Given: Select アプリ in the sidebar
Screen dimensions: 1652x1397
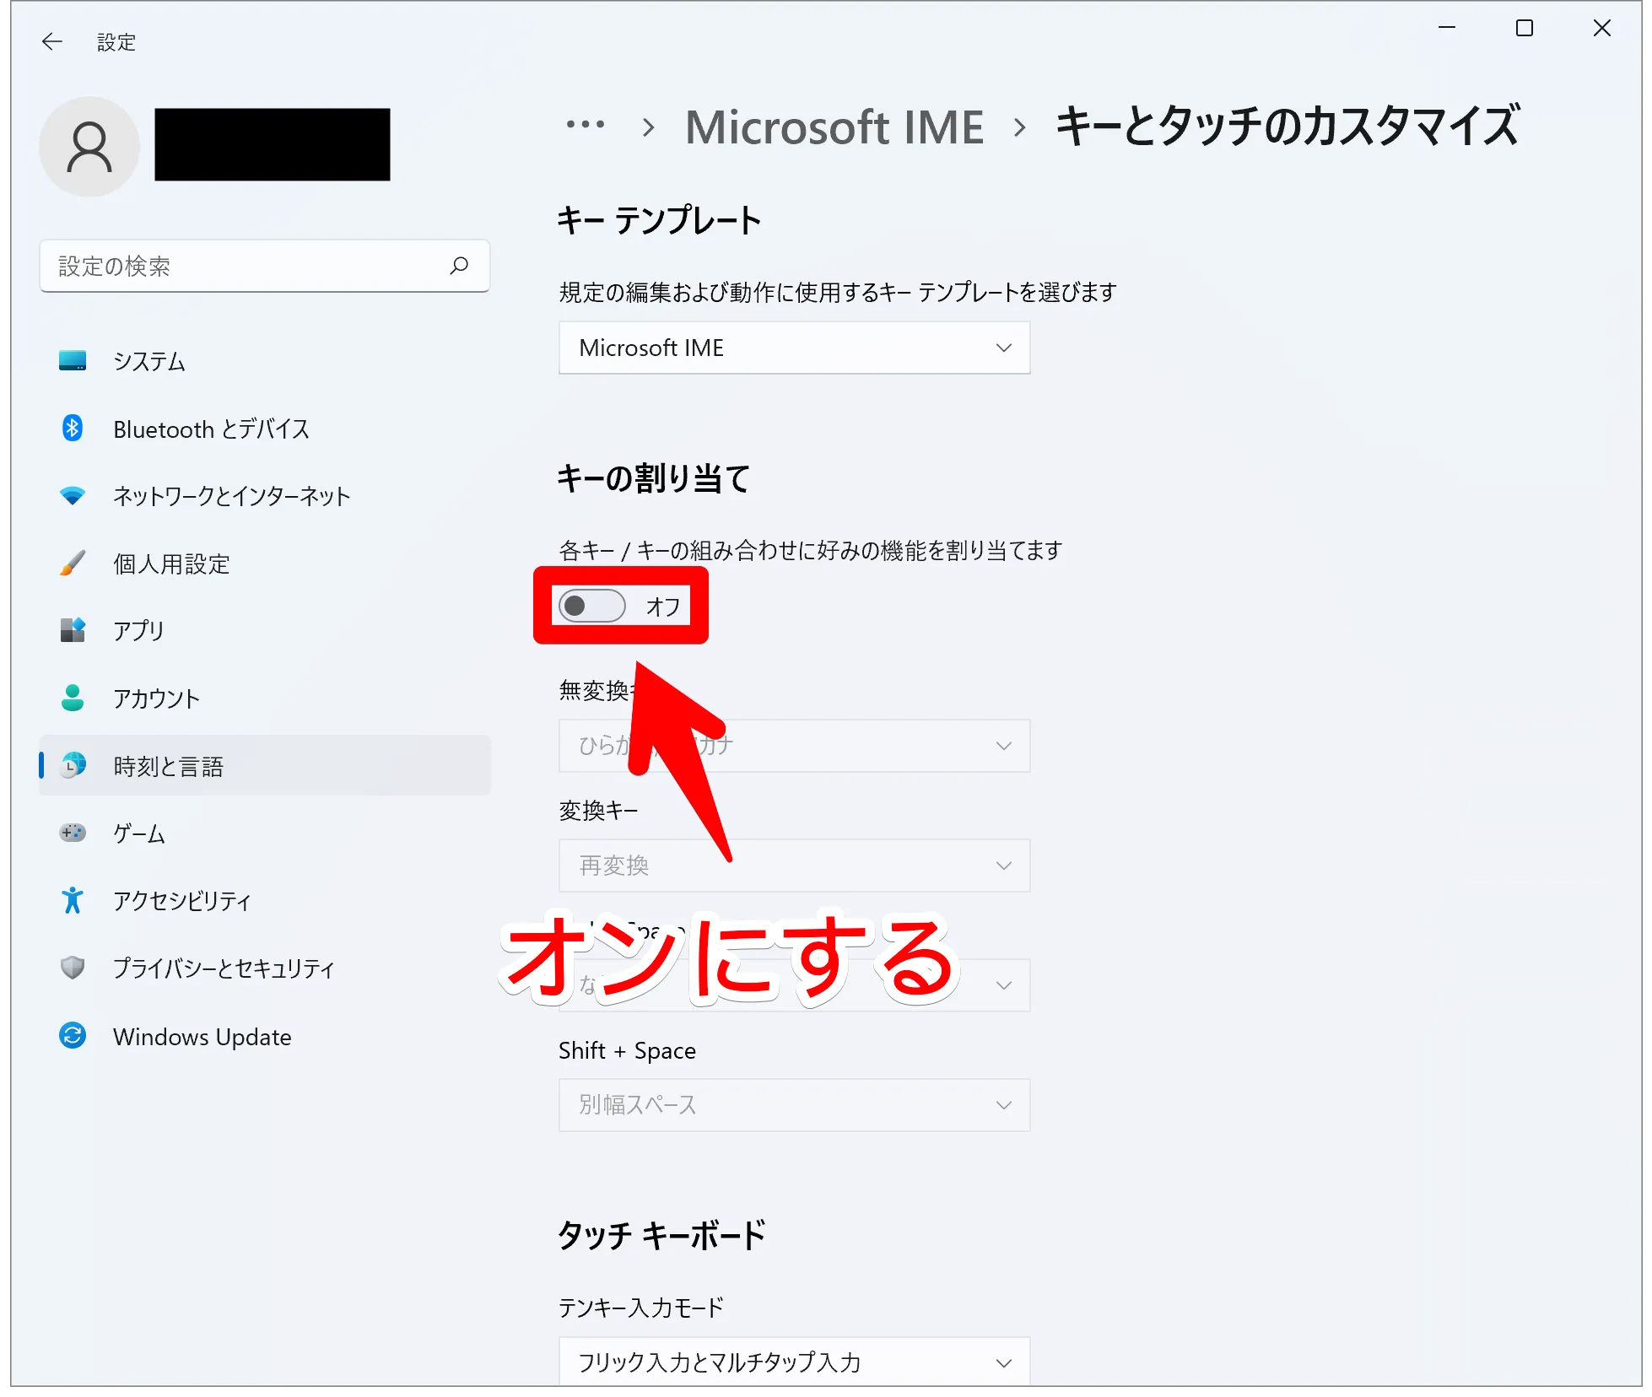Looking at the screenshot, I should [x=138, y=631].
